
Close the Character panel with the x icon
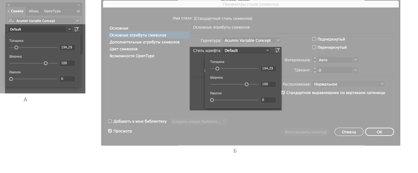9,5
